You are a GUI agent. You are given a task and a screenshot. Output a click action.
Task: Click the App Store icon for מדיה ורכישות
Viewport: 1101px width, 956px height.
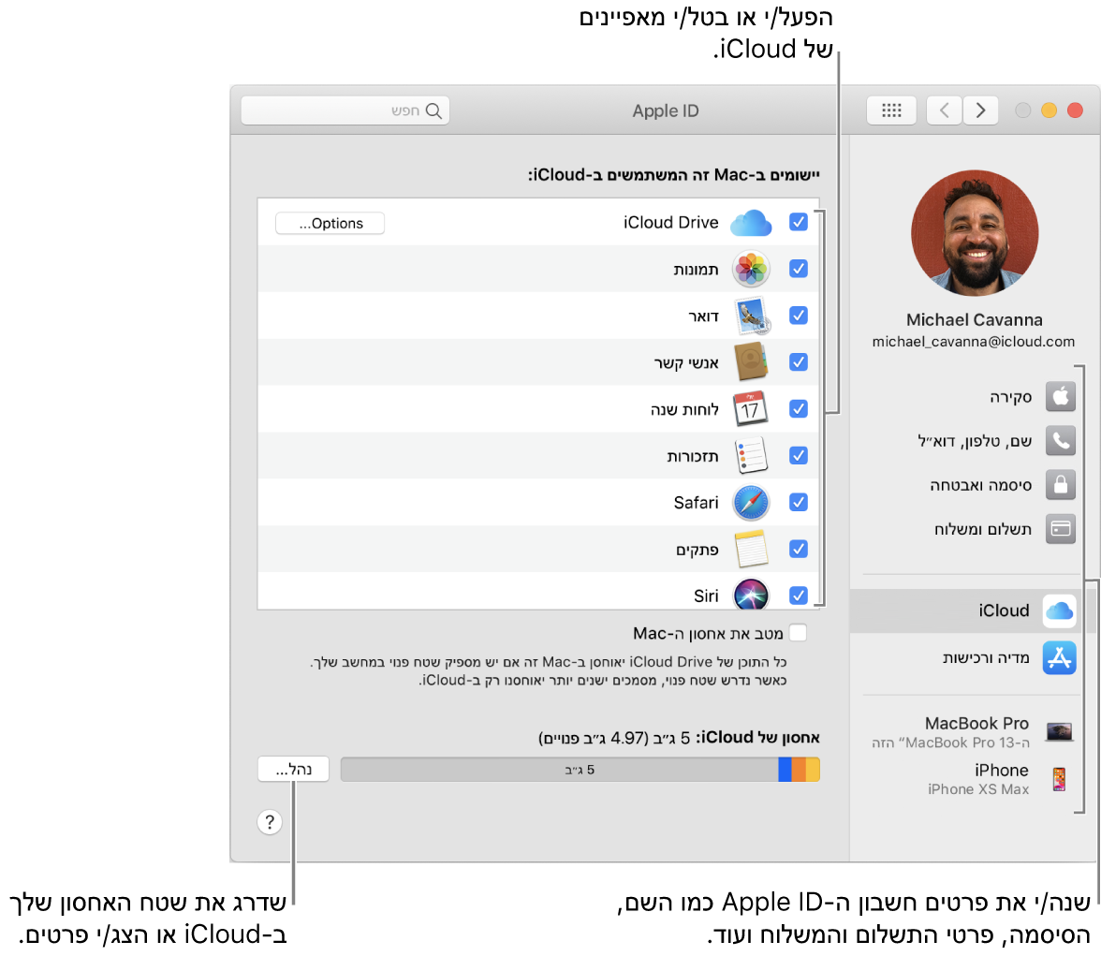tap(1059, 657)
